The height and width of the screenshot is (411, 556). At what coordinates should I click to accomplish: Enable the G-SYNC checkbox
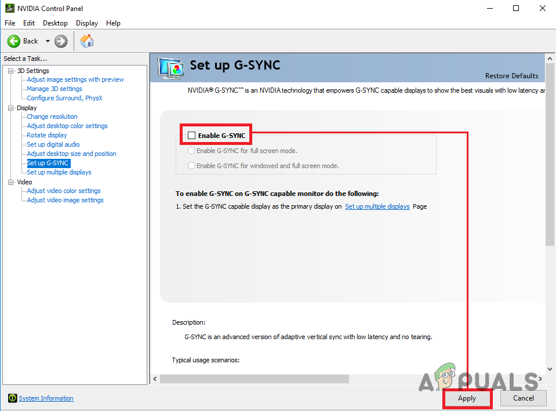pyautogui.click(x=191, y=134)
